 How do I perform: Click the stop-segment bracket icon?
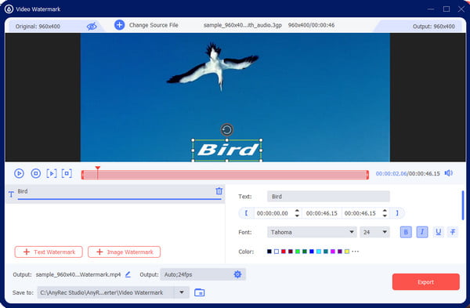[x=67, y=173]
